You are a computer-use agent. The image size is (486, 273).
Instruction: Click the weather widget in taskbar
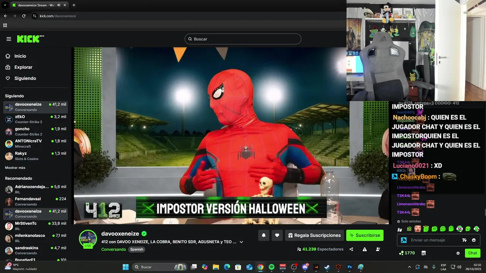tap(21, 267)
